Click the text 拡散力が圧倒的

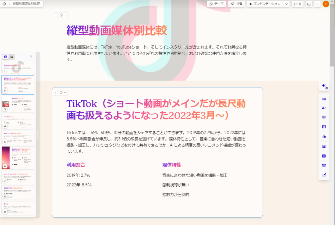coord(176,195)
